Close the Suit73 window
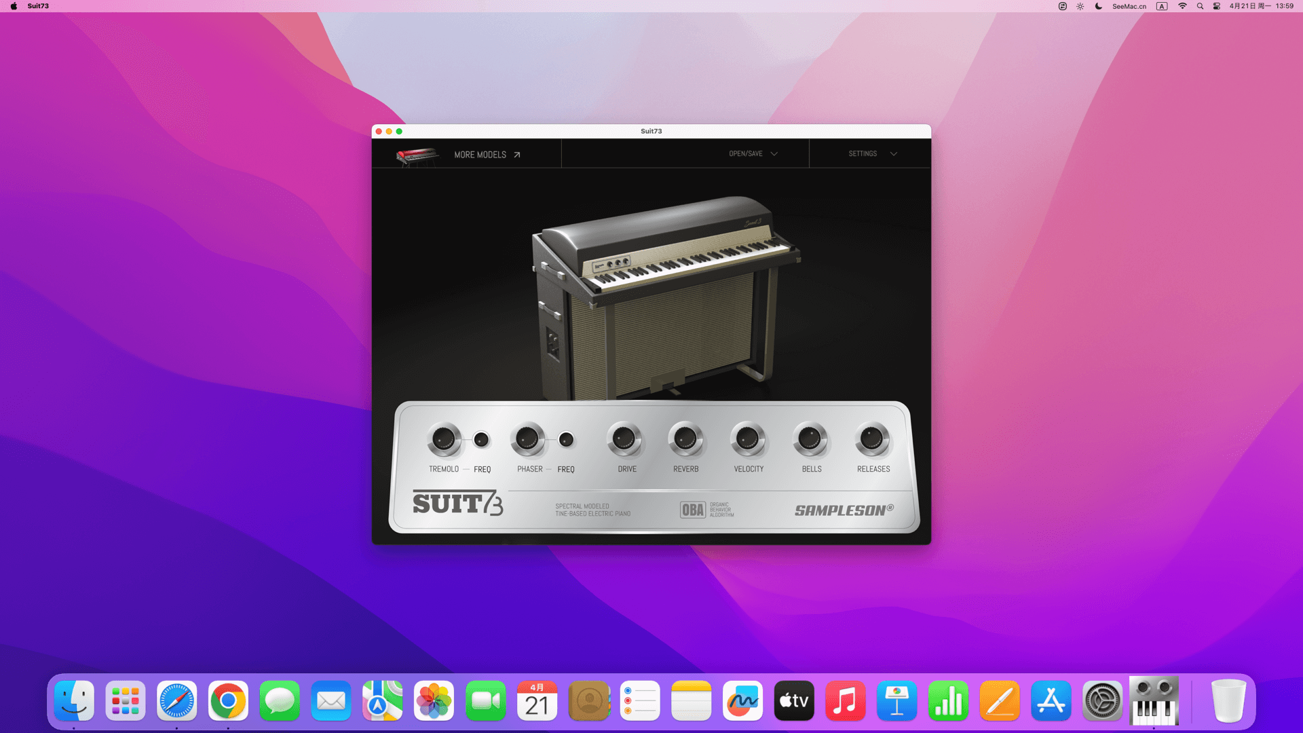Viewport: 1303px width, 733px height. pyautogui.click(x=379, y=132)
